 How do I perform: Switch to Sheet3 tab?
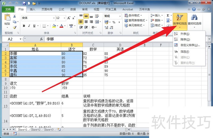tap(49, 129)
